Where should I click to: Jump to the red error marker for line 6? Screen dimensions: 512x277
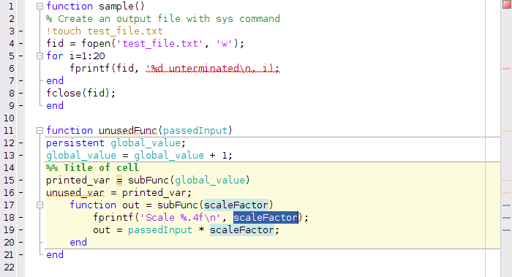[x=506, y=69]
